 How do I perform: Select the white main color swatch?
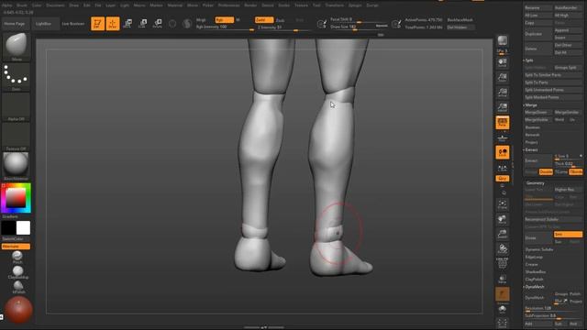(23, 227)
